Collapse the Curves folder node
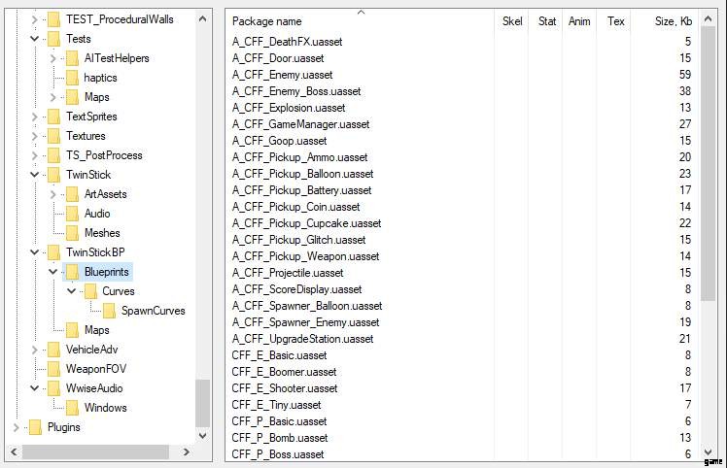727x468 pixels. point(71,291)
